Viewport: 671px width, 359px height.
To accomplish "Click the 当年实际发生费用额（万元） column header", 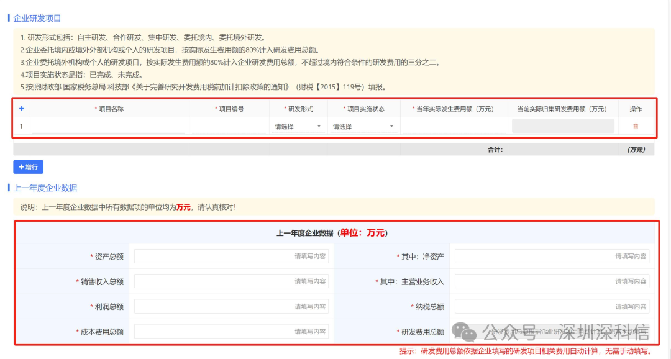I will 455,109.
